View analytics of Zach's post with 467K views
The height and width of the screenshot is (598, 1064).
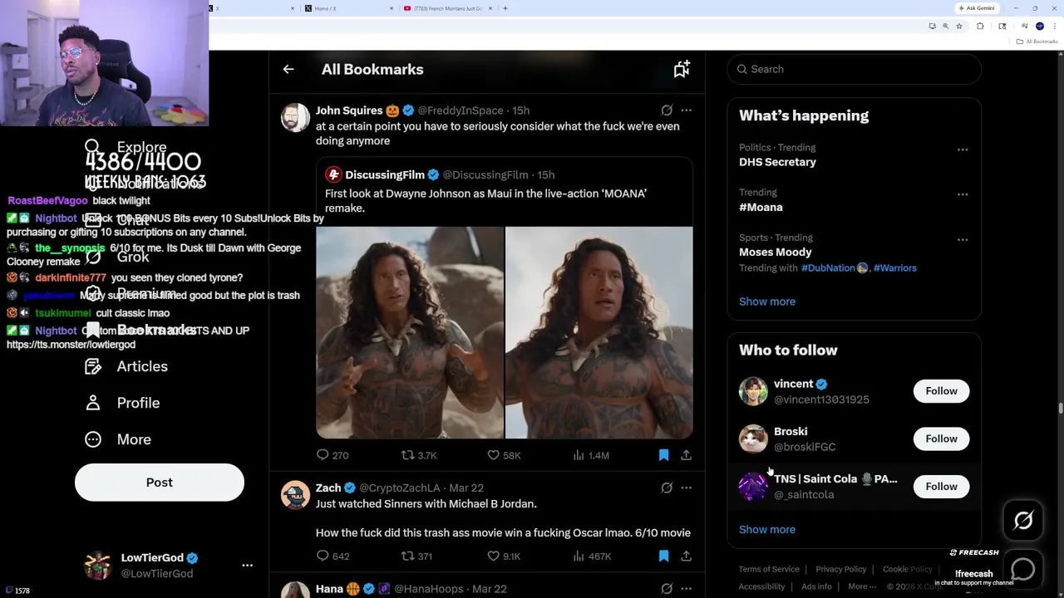click(592, 556)
